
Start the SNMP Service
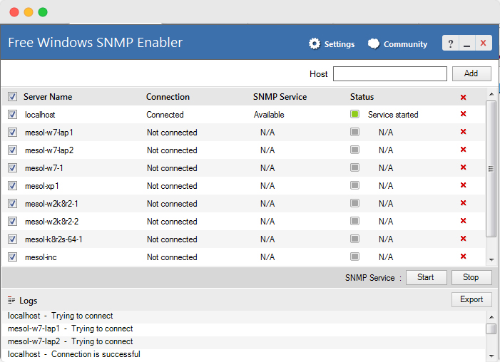[426, 277]
